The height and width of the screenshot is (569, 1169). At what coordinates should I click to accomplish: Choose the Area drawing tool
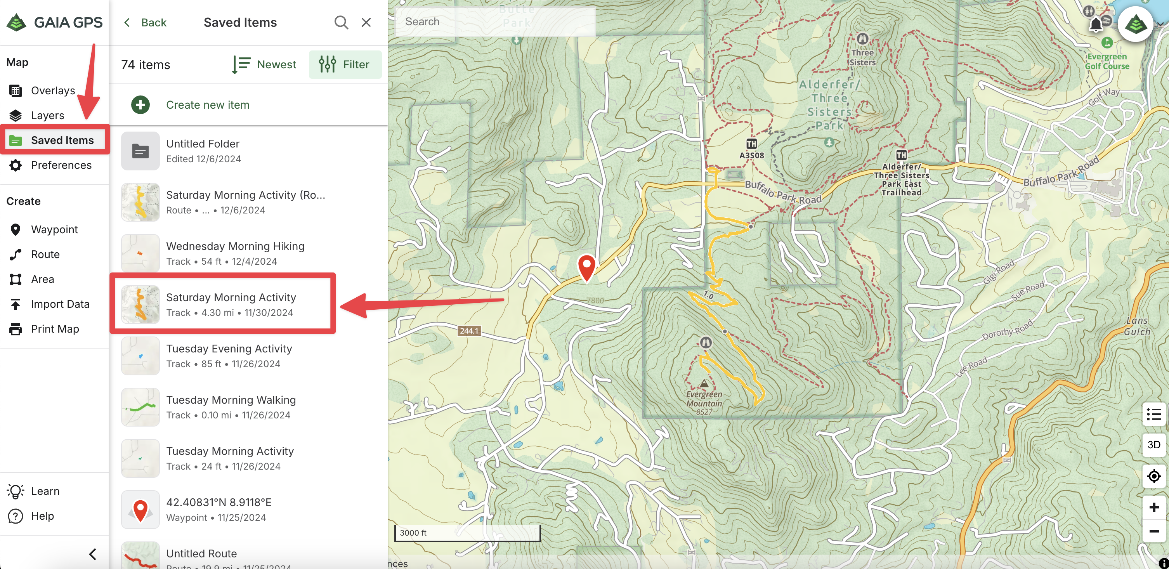point(42,279)
